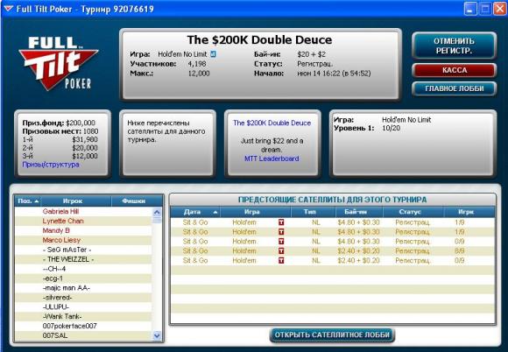Open the КАССА cashier button
Viewport: 508px width, 352px height.
(454, 70)
